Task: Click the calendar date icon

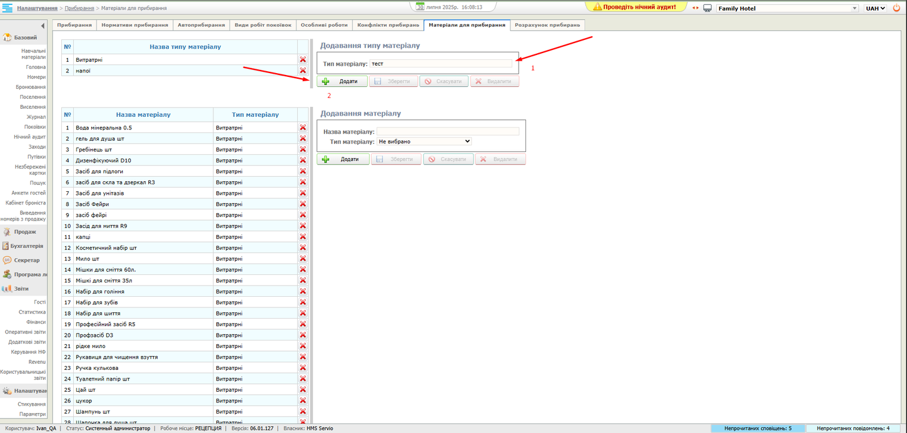Action: click(420, 7)
